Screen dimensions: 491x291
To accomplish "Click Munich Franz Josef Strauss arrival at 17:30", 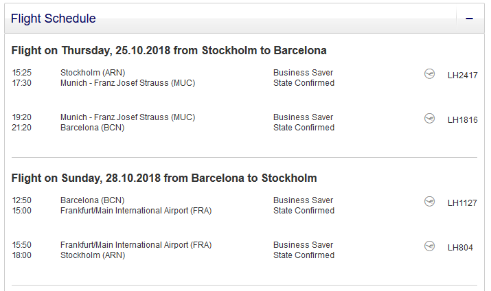I will click(128, 83).
